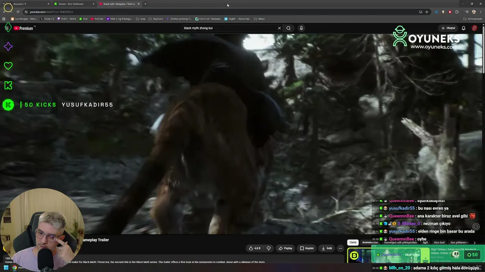Bookmark this page with star icon

[427, 12]
